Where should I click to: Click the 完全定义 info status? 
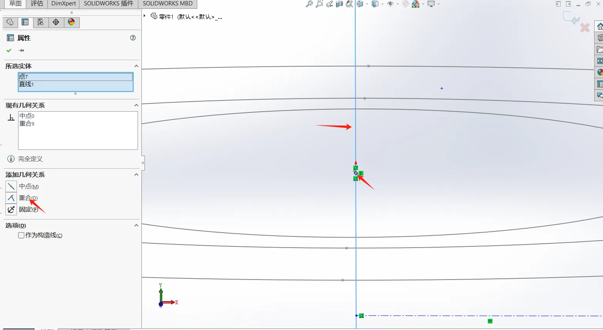pyautogui.click(x=25, y=159)
